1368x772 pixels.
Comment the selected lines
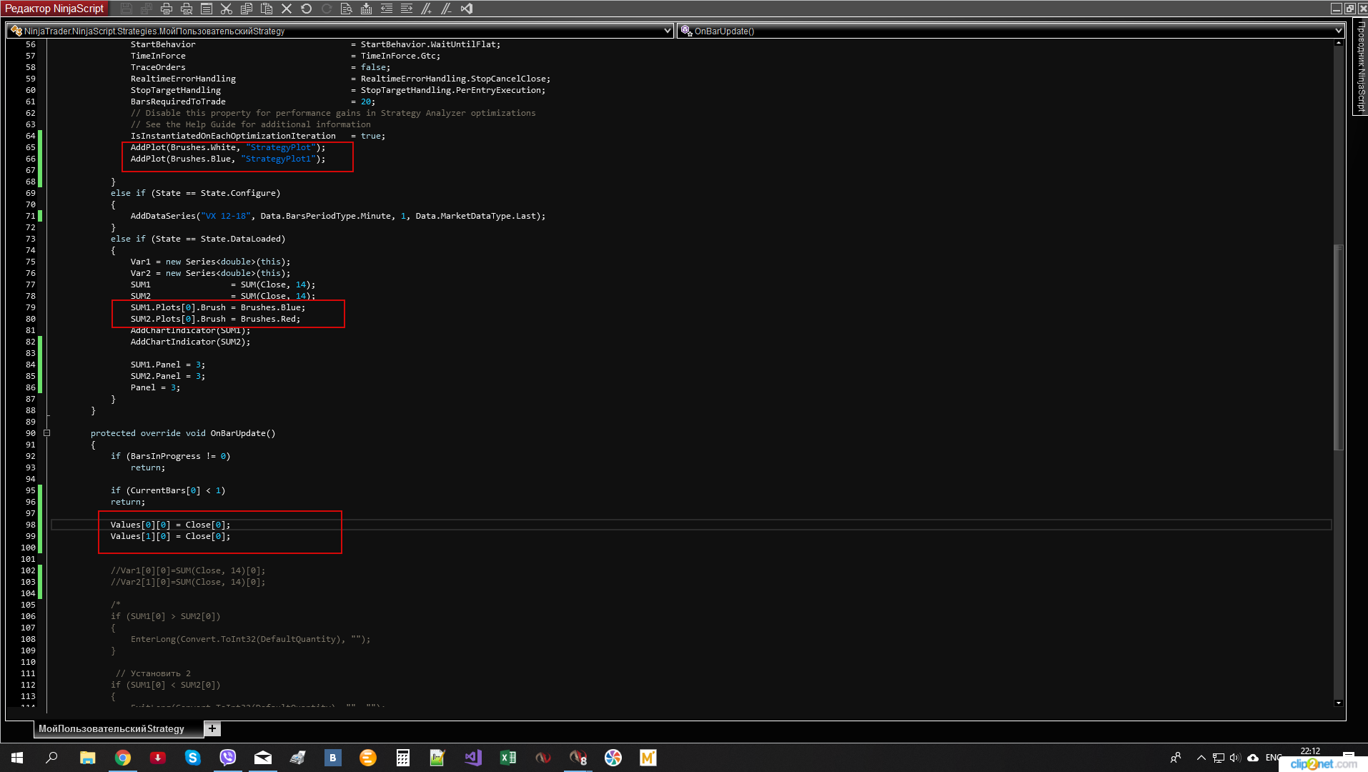[427, 9]
